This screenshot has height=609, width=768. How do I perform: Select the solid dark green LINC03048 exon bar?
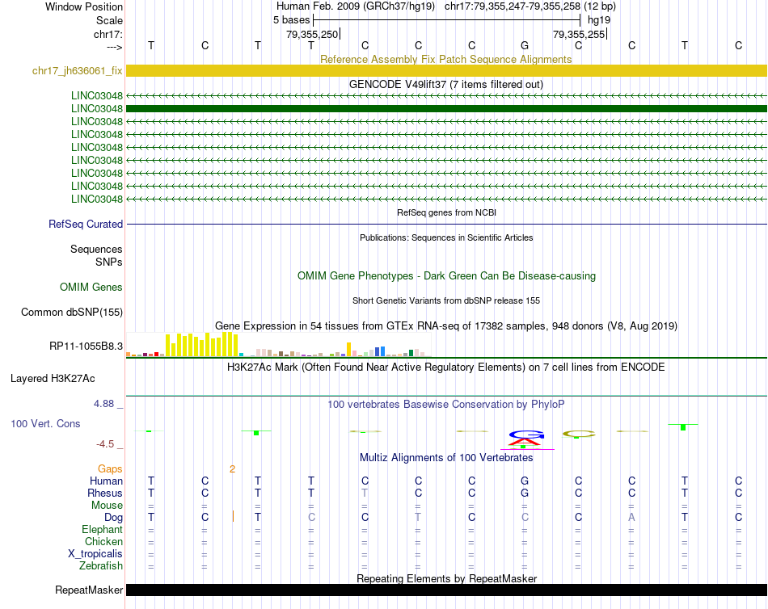tap(446, 109)
